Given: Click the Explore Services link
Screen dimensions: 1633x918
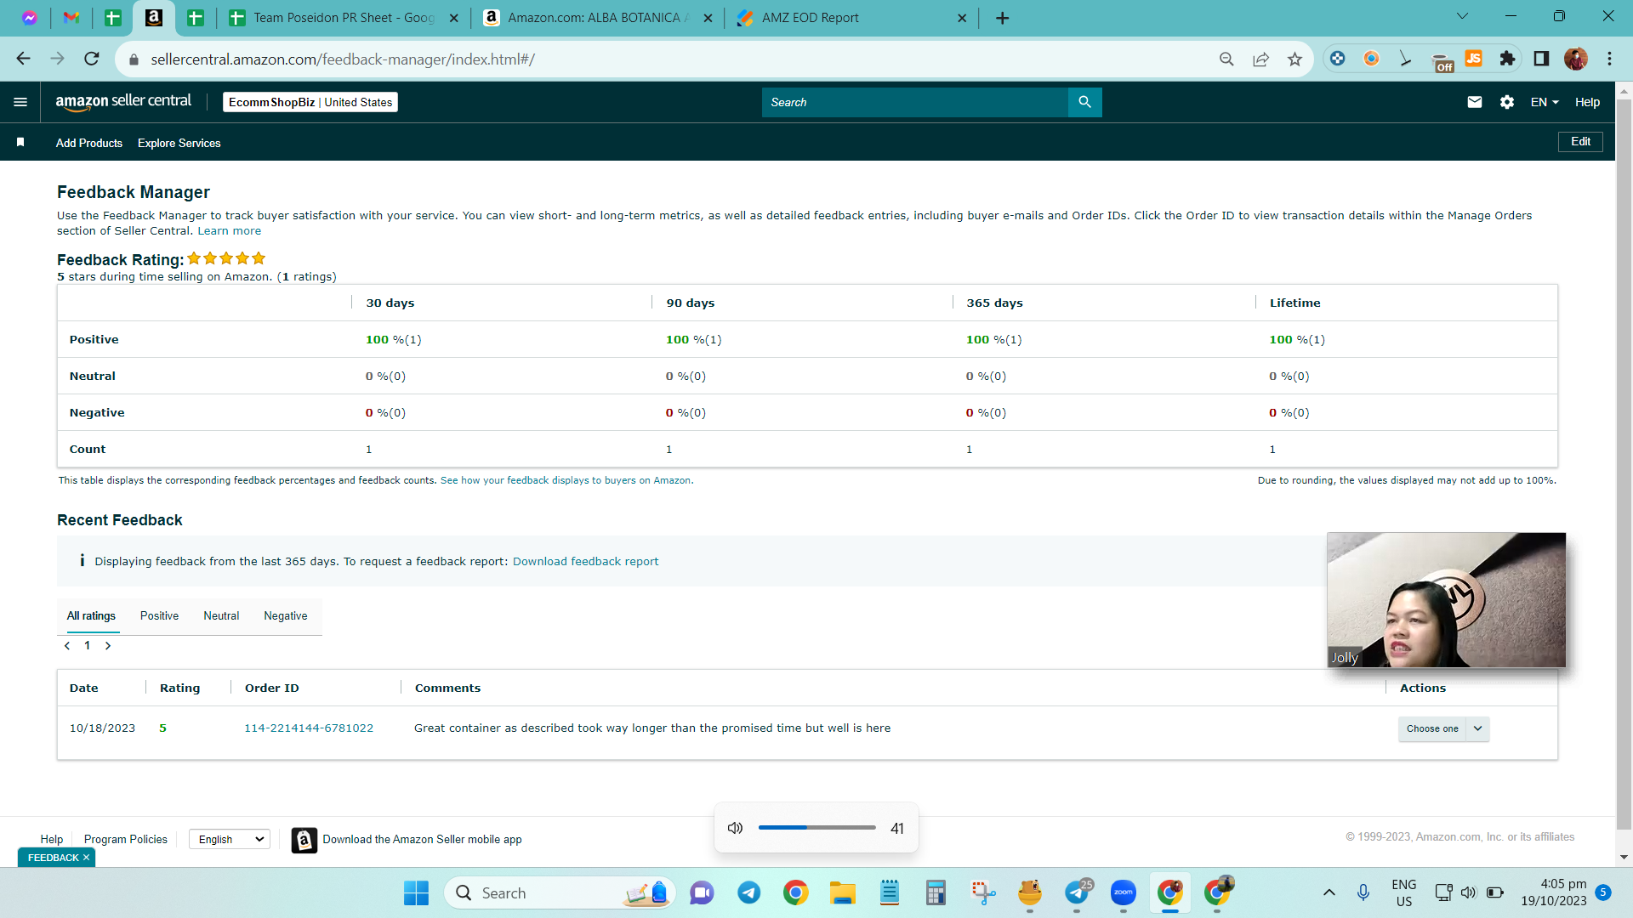Looking at the screenshot, I should [x=179, y=143].
